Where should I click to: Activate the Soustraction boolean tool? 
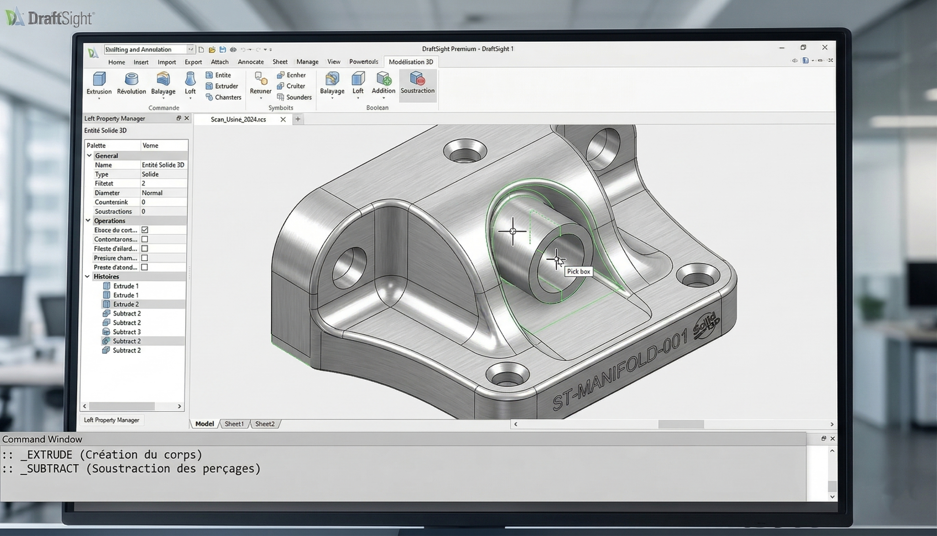(x=417, y=79)
